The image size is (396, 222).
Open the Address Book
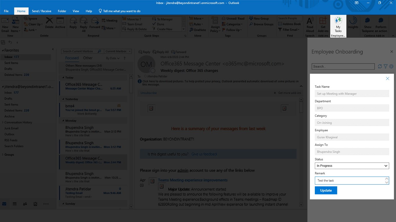[x=289, y=24]
